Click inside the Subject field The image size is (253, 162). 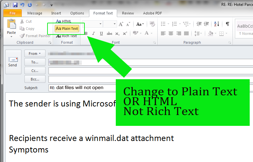[x=82, y=88]
